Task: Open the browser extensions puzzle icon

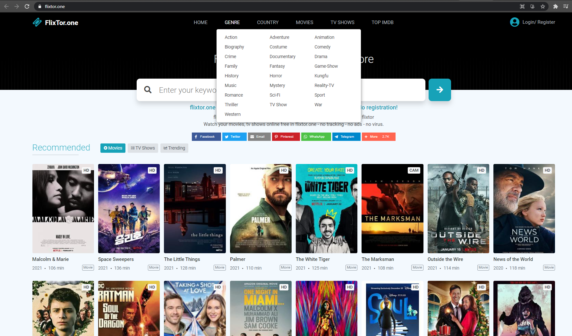Action: click(556, 6)
